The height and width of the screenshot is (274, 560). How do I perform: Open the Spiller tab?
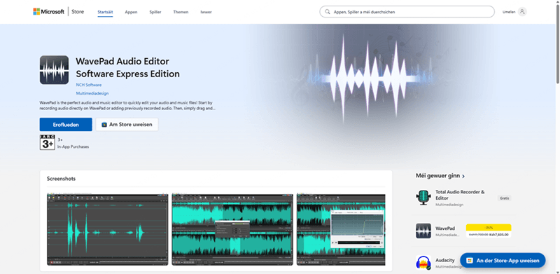(155, 12)
